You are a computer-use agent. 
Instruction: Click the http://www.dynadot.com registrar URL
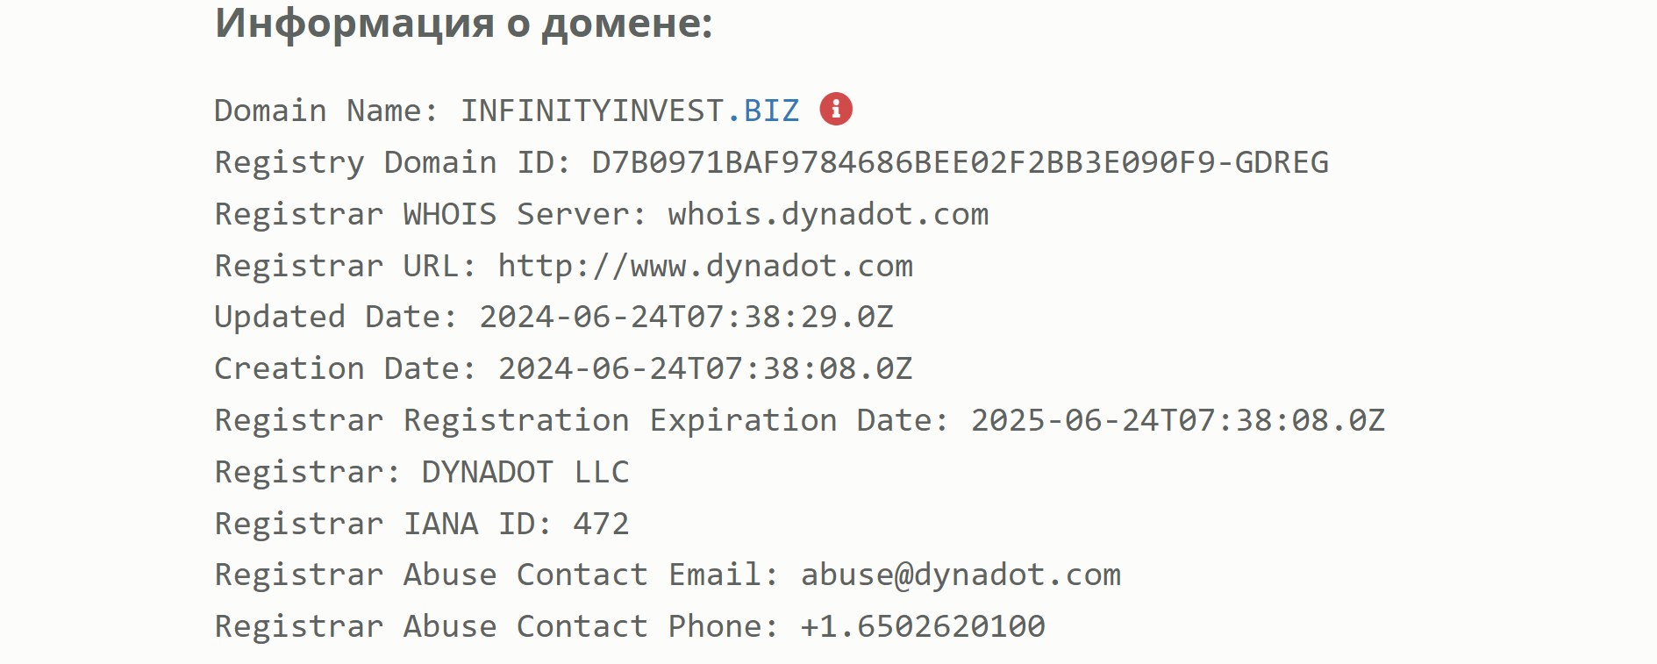point(705,267)
